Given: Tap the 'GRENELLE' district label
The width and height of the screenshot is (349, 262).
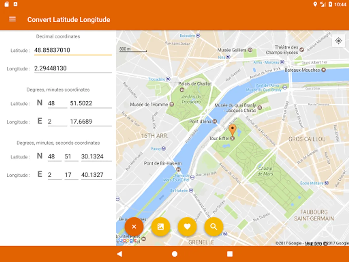Looking at the screenshot, I should [201, 242].
